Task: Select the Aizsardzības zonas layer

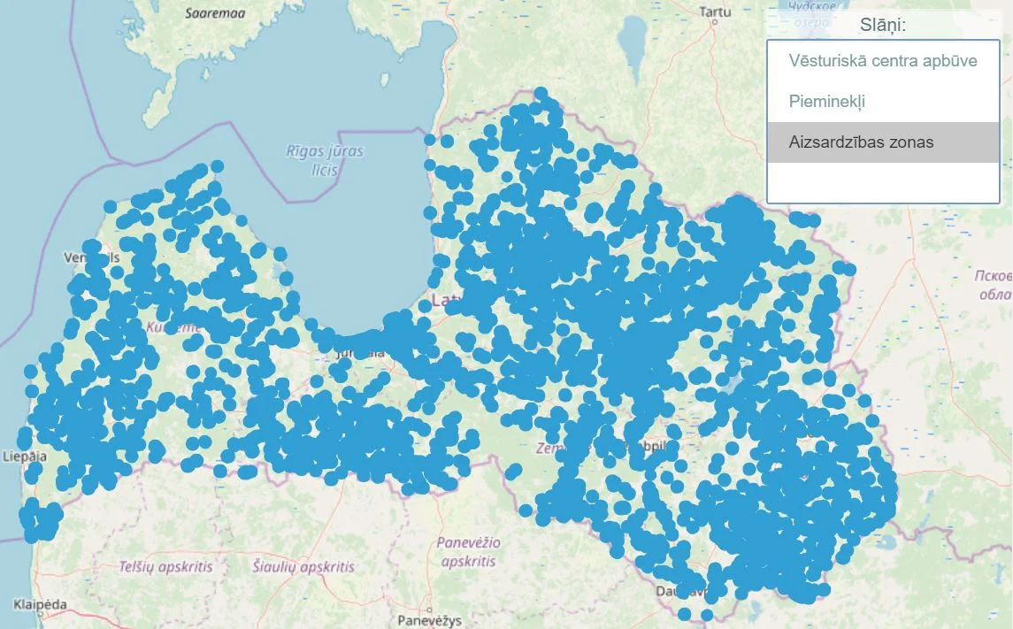Action: coord(883,142)
